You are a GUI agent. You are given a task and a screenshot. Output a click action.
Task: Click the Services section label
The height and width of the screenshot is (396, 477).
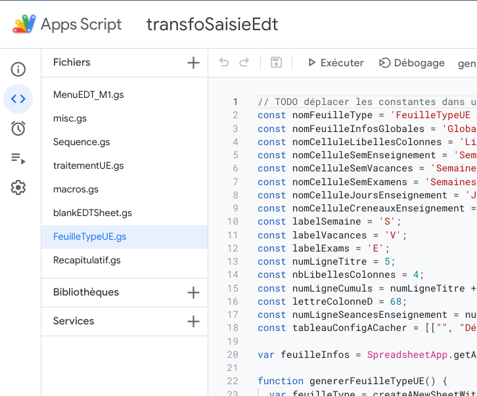pos(74,321)
